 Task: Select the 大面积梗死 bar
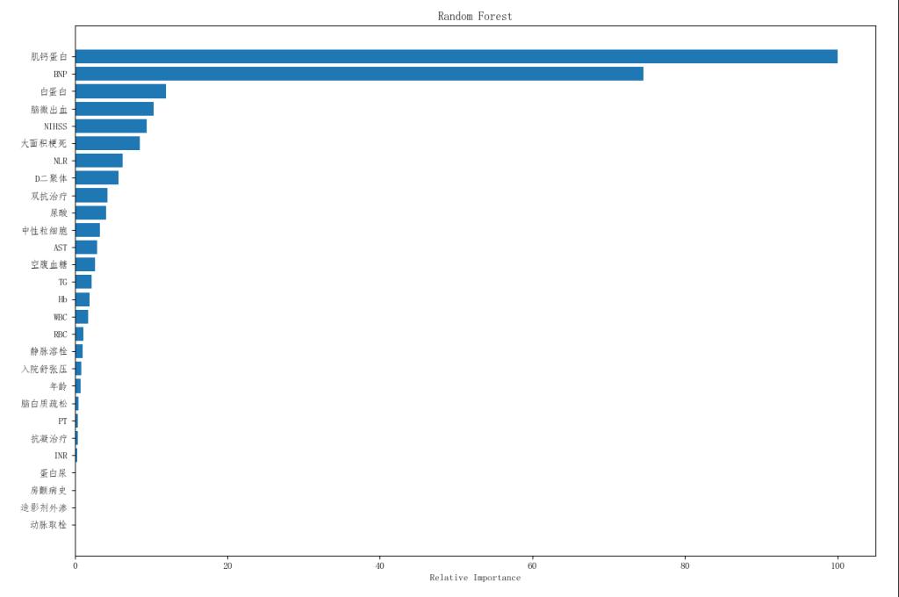click(107, 143)
